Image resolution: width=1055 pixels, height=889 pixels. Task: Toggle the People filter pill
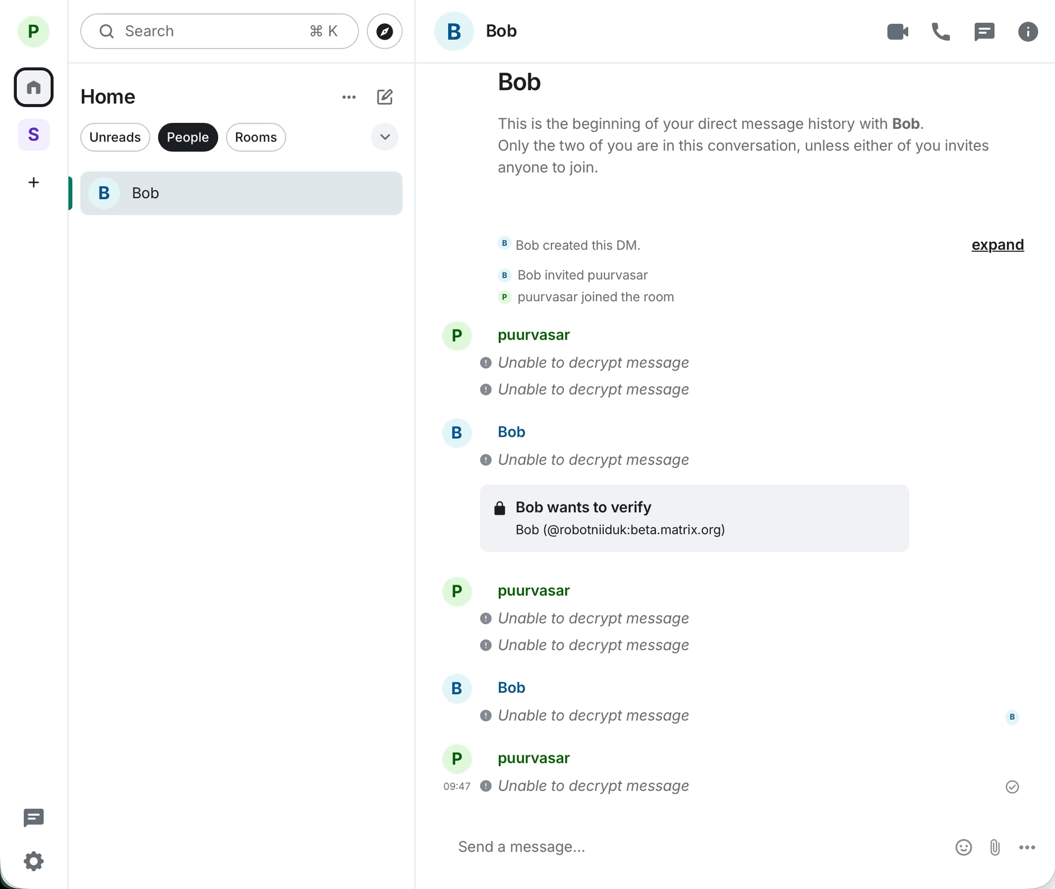point(188,137)
